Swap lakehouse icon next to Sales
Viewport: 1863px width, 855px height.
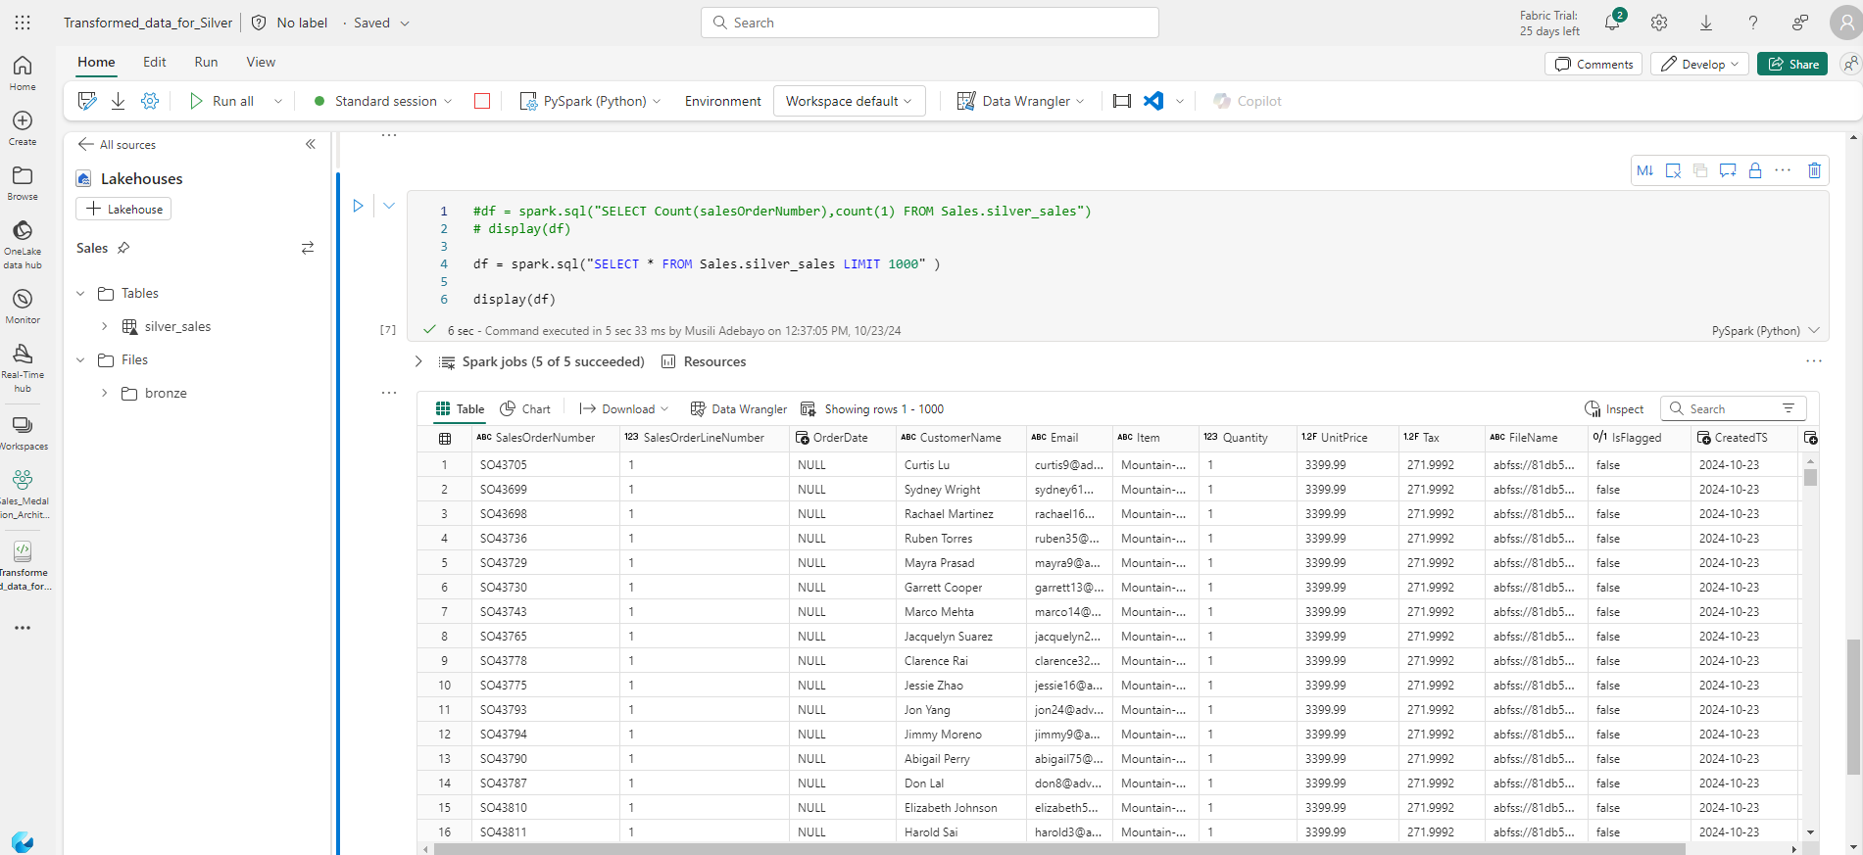click(308, 248)
